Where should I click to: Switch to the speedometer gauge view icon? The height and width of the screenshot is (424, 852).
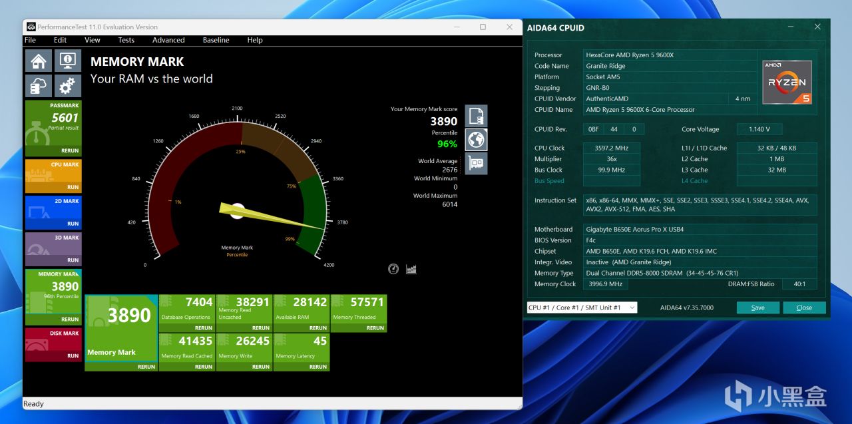point(393,269)
